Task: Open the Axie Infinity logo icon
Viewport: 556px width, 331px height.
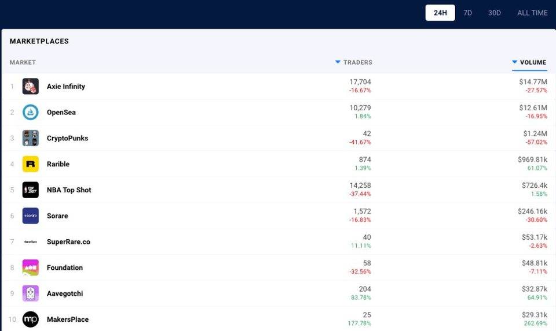Action: [31, 86]
